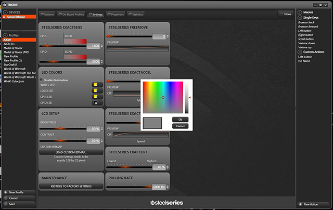
Task: Click the Brightness 50 % stepper
Action: coord(101,128)
